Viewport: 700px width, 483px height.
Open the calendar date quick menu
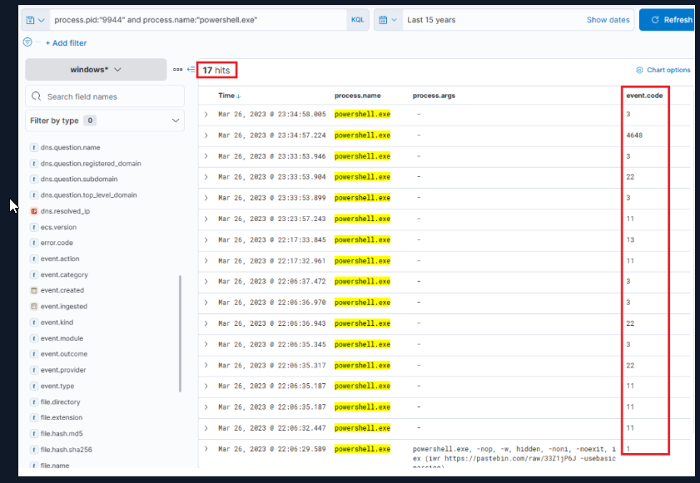click(388, 20)
